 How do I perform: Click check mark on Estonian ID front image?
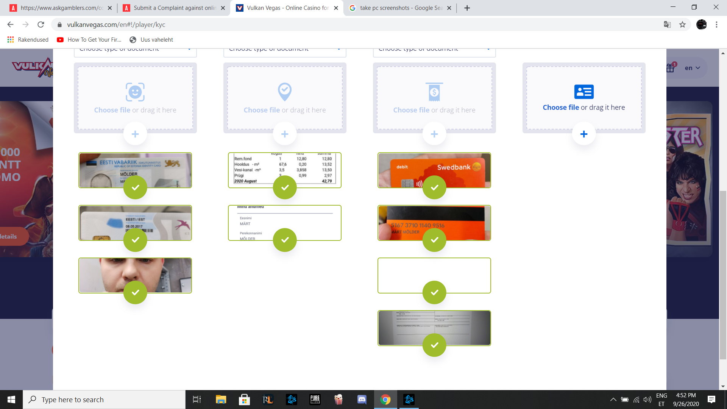coord(135,187)
